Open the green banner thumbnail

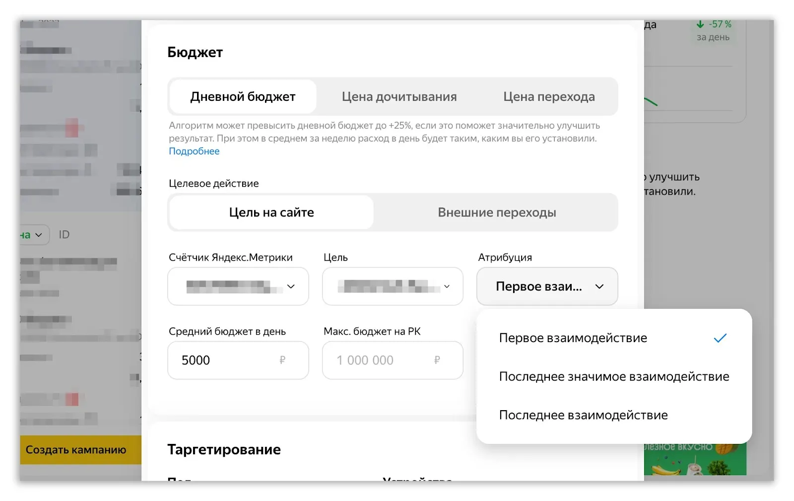pyautogui.click(x=695, y=459)
